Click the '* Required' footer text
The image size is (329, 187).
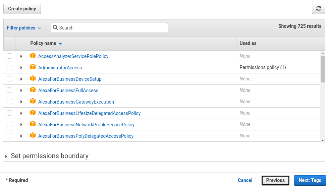coord(17,180)
